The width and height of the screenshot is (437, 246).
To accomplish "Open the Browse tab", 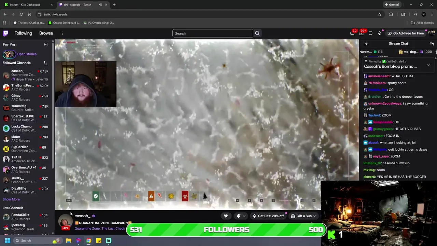I will click(46, 33).
